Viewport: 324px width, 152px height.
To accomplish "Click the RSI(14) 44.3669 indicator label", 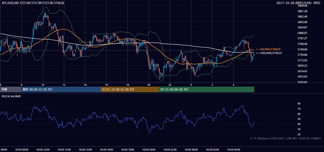I will click(x=11, y=96).
